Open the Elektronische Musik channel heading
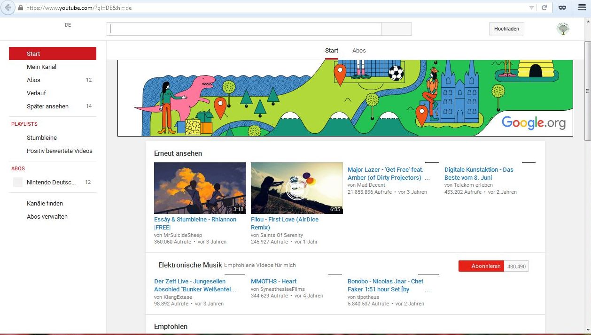 click(190, 265)
